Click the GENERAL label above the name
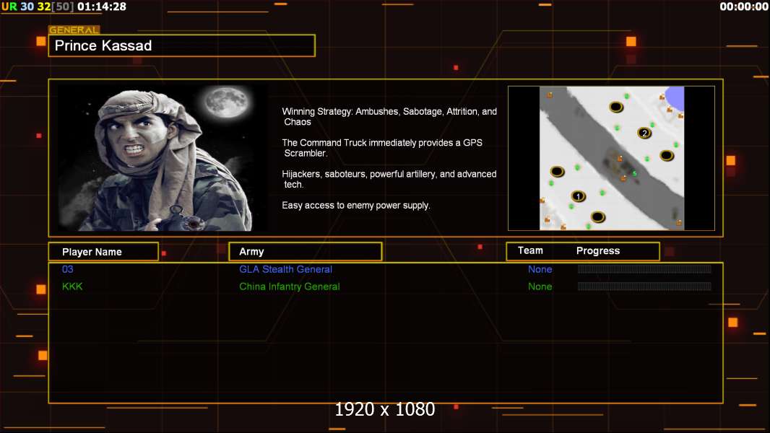Viewport: 770px width, 433px height. 74,30
